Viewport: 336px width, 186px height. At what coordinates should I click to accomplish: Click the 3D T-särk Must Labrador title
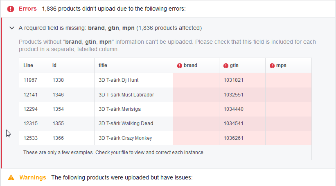click(x=126, y=95)
